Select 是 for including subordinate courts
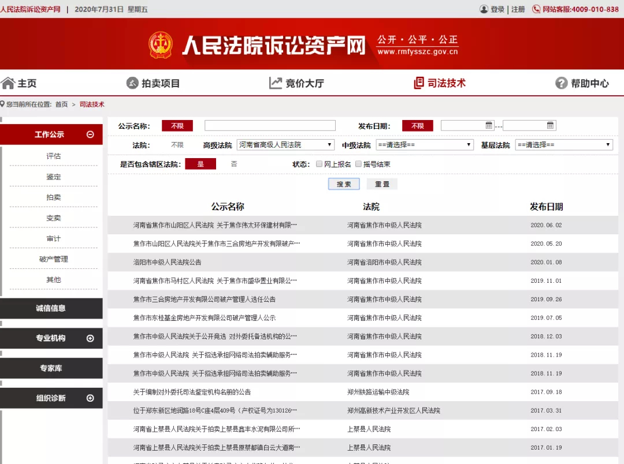624x464 pixels. click(200, 164)
